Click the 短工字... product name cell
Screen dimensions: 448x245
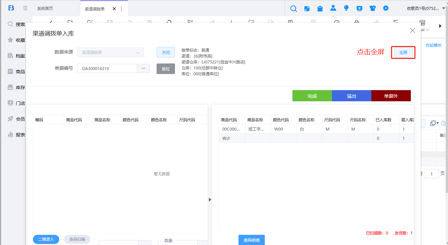(x=258, y=129)
